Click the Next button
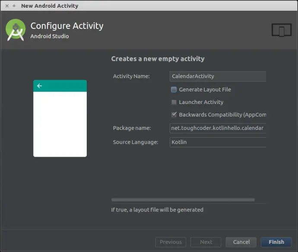 point(206,242)
